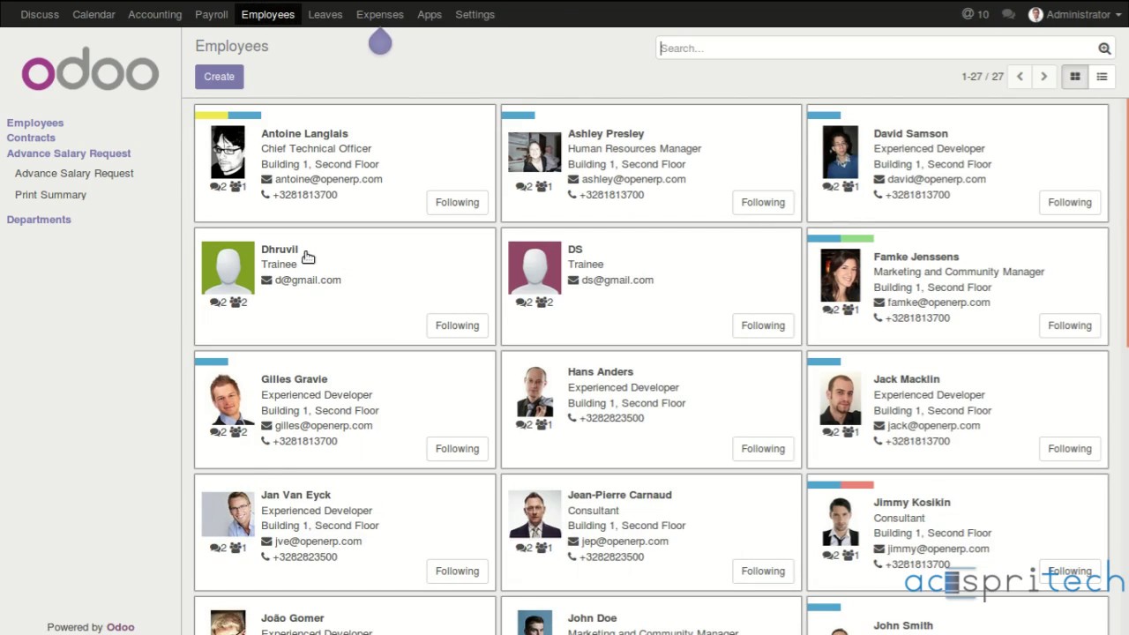Open Advance Salary Request sub-item
This screenshot has height=635, width=1129.
pyautogui.click(x=74, y=173)
